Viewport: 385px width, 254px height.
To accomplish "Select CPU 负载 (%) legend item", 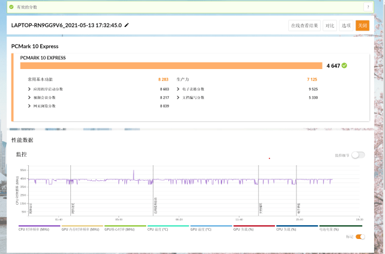I will (x=297, y=228).
